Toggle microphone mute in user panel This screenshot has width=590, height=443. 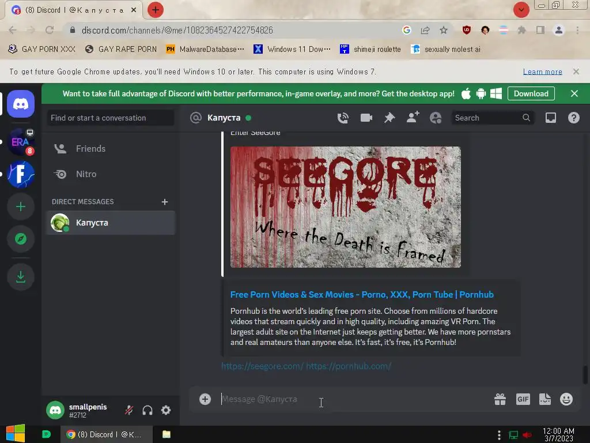129,410
